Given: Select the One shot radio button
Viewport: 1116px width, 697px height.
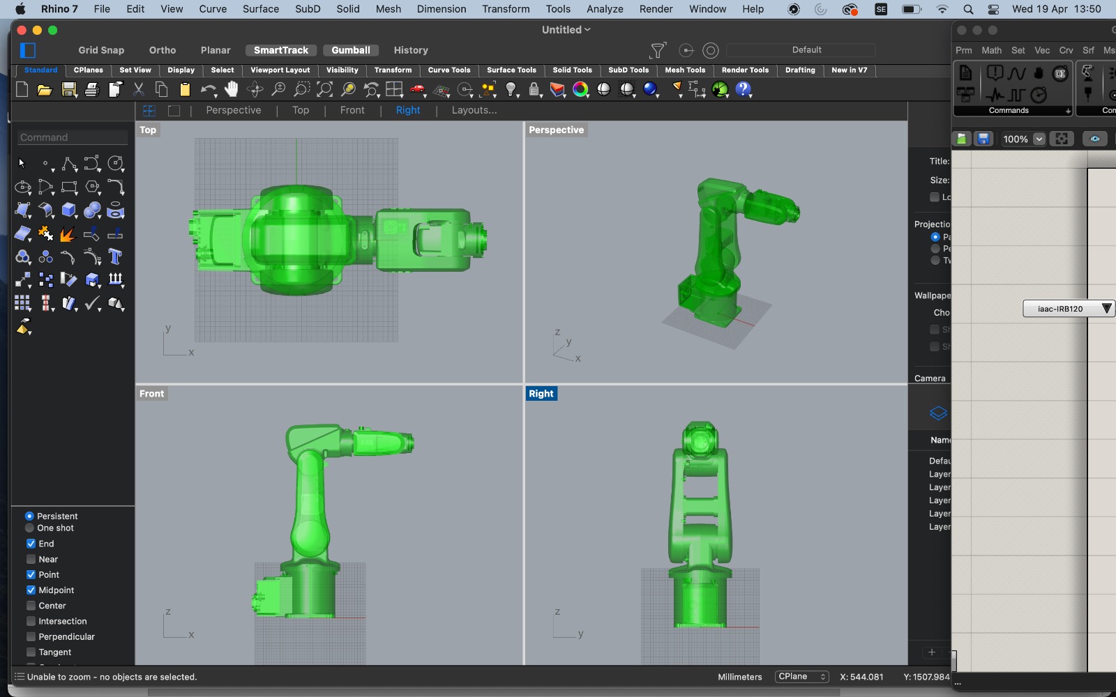Looking at the screenshot, I should click(29, 528).
